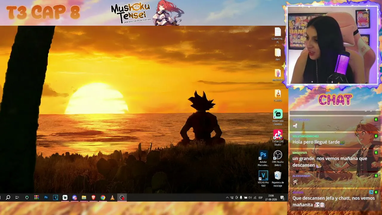
Task: Open the IMAGENES folder on desktop
Action: (x=278, y=75)
